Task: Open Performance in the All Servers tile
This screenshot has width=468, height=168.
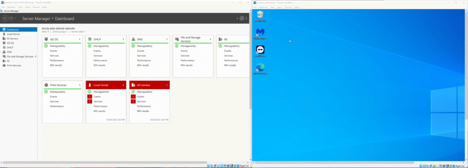Action: pos(144,106)
